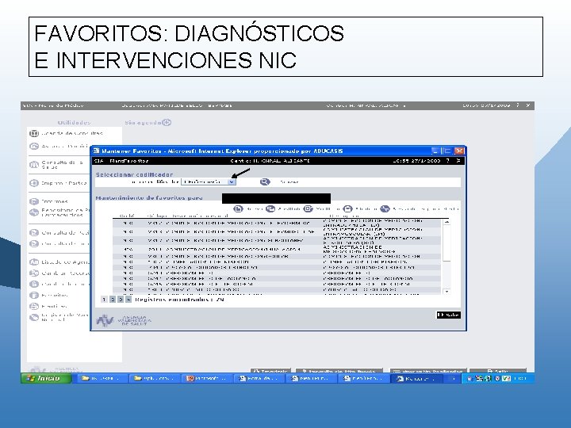Switch to the Microsoft PowerPoint taskbar button
The height and width of the screenshot is (428, 571).
point(206,379)
